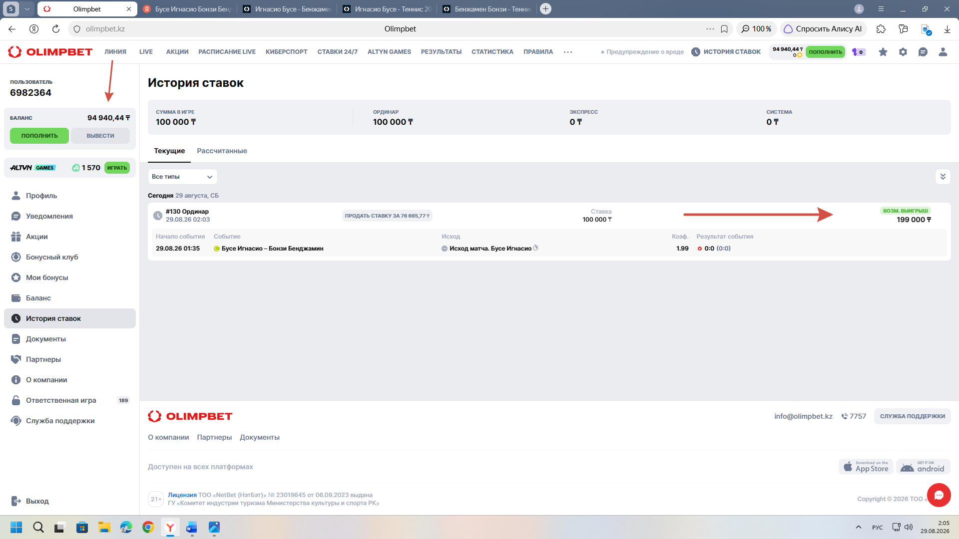The image size is (959, 539).
Task: Click the info@olimpbet.kz email link
Action: (x=803, y=416)
